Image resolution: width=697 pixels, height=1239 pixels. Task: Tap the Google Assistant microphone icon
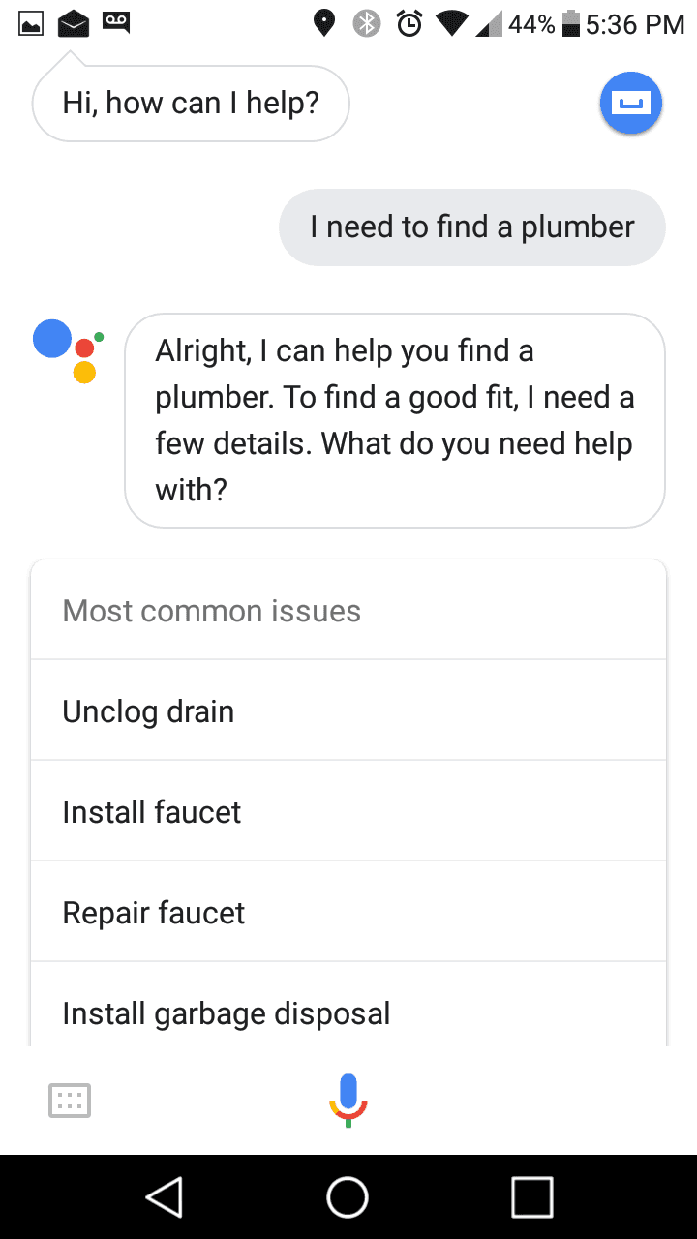pyautogui.click(x=348, y=1100)
